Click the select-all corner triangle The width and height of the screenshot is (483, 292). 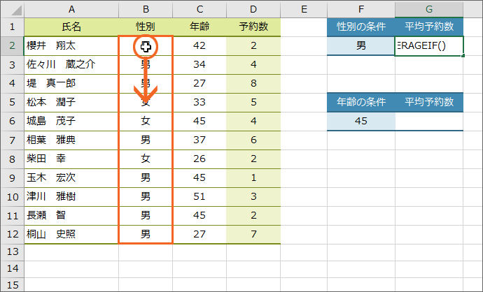13,9
